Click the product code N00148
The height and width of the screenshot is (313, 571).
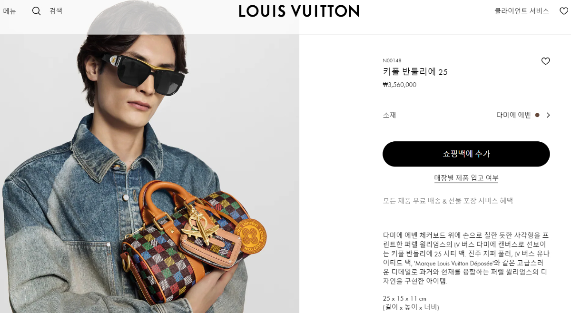[x=392, y=60]
